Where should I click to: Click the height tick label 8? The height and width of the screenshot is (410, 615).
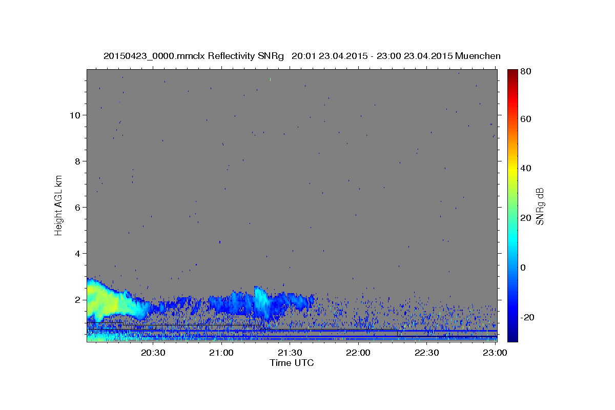pos(78,161)
